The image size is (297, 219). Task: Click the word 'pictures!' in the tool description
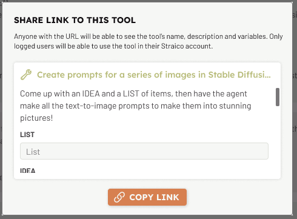tap(36, 118)
